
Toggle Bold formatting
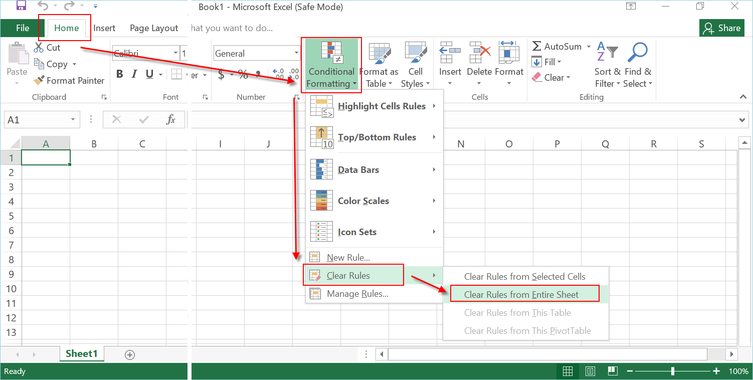[119, 75]
